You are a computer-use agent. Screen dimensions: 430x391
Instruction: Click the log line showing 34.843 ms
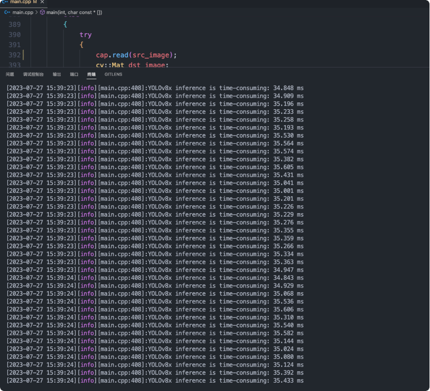click(x=155, y=278)
